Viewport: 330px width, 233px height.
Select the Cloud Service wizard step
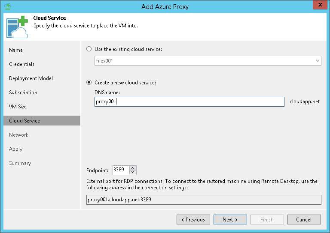click(x=42, y=121)
